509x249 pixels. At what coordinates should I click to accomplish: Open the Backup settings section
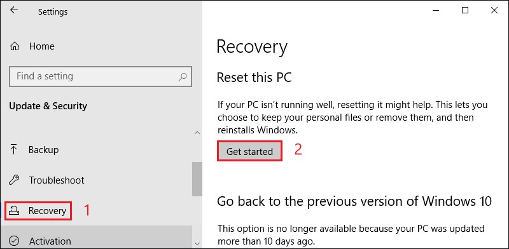pyautogui.click(x=43, y=150)
